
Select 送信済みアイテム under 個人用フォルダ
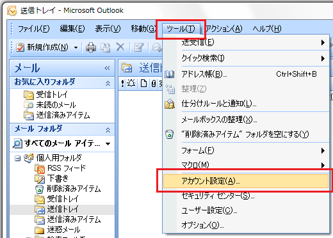click(74, 219)
